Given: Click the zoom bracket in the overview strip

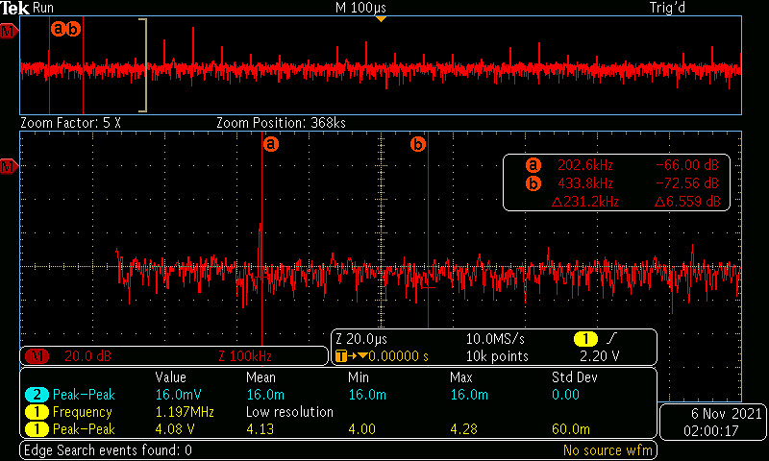Looking at the screenshot, I should (x=142, y=65).
